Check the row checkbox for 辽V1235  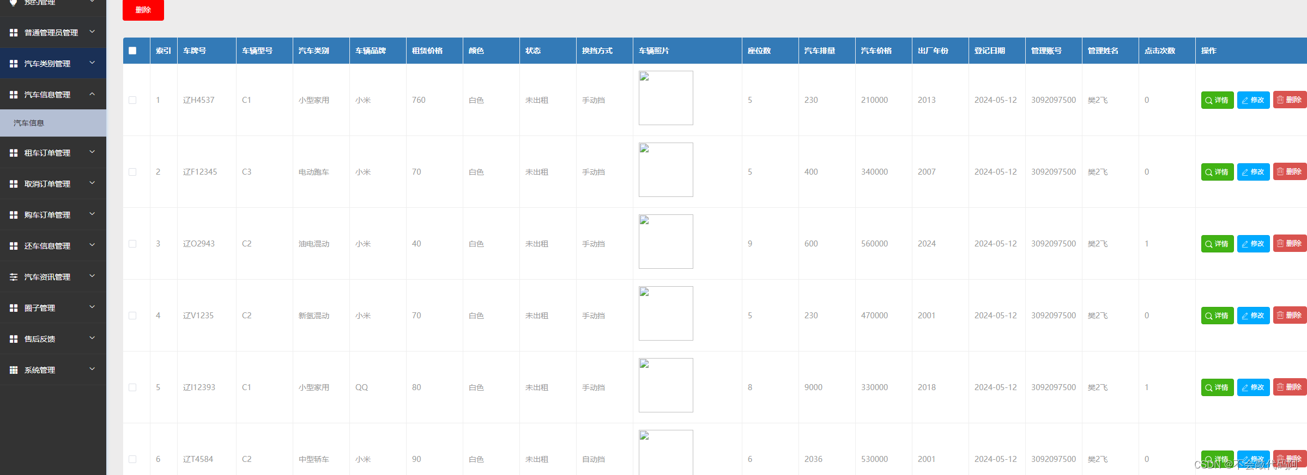[x=132, y=316]
